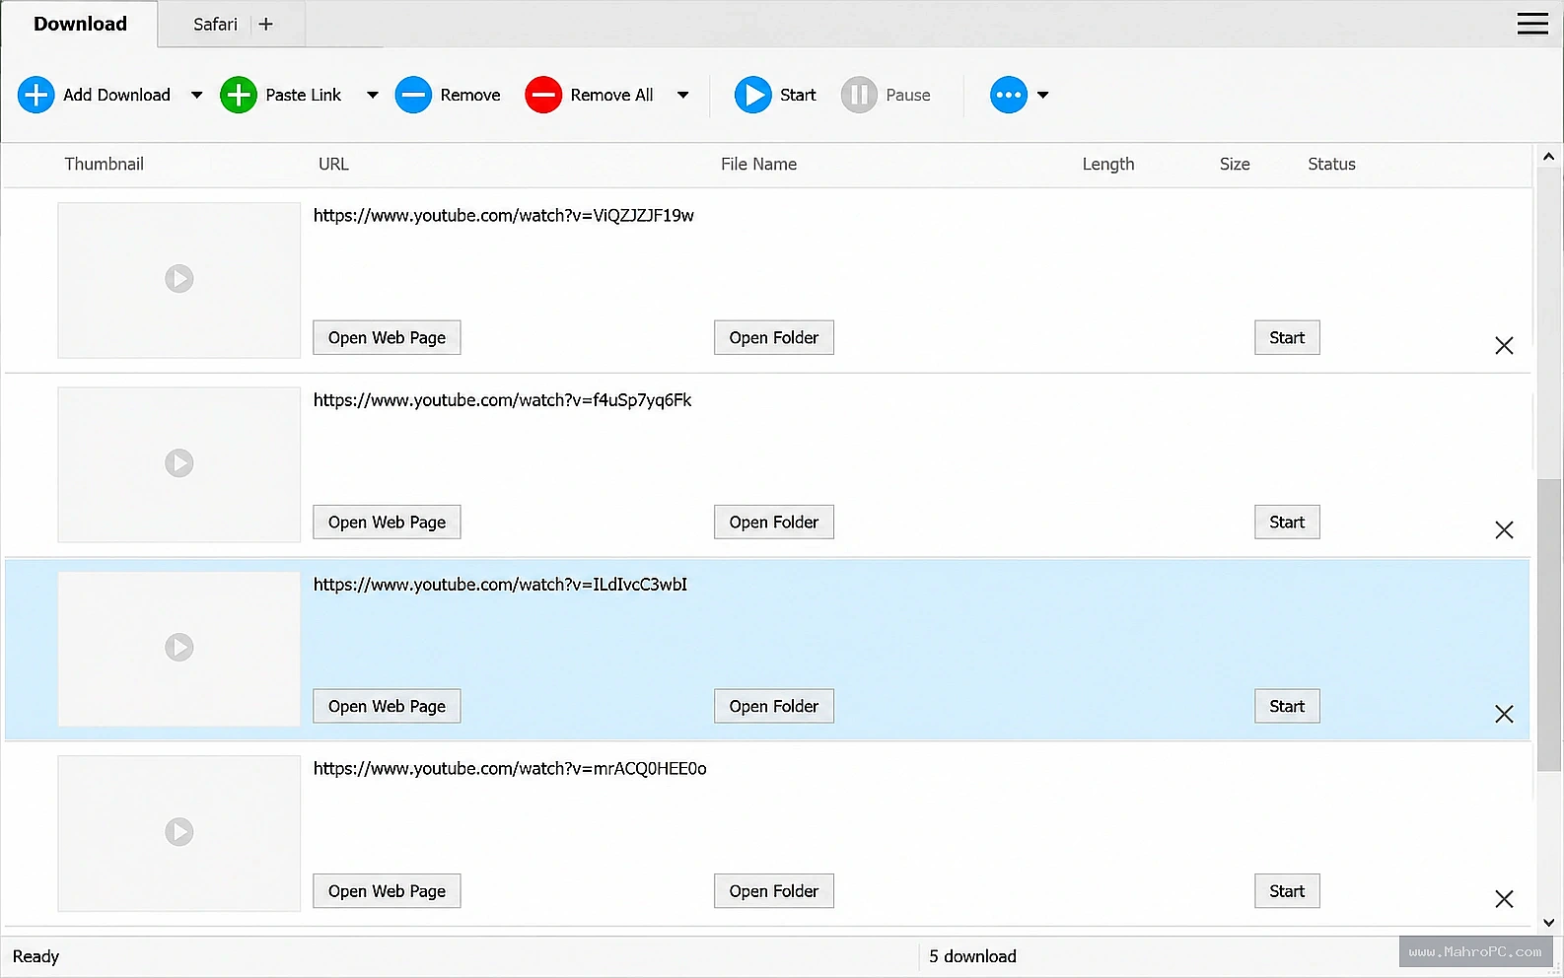Click the blue Remove minus icon
The height and width of the screenshot is (978, 1564).
click(x=413, y=96)
